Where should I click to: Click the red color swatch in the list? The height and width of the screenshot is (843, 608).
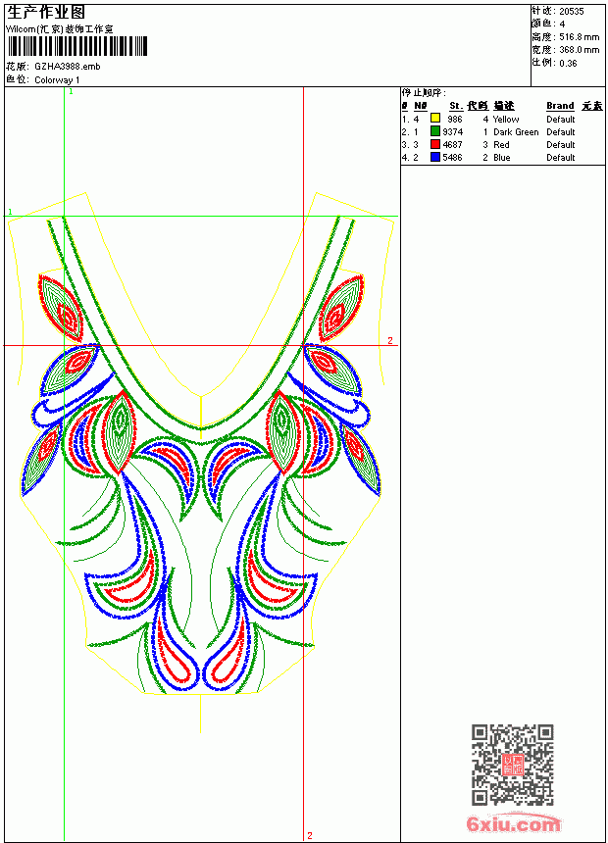435,144
